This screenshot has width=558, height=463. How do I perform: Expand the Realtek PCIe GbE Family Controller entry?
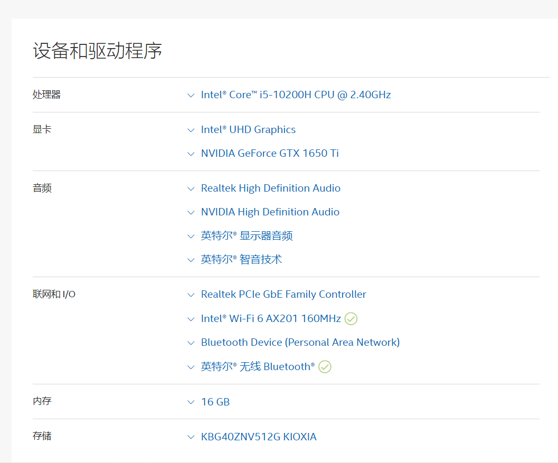(191, 295)
